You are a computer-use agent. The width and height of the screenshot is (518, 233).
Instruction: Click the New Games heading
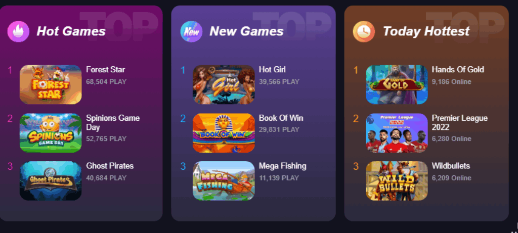pyautogui.click(x=246, y=31)
